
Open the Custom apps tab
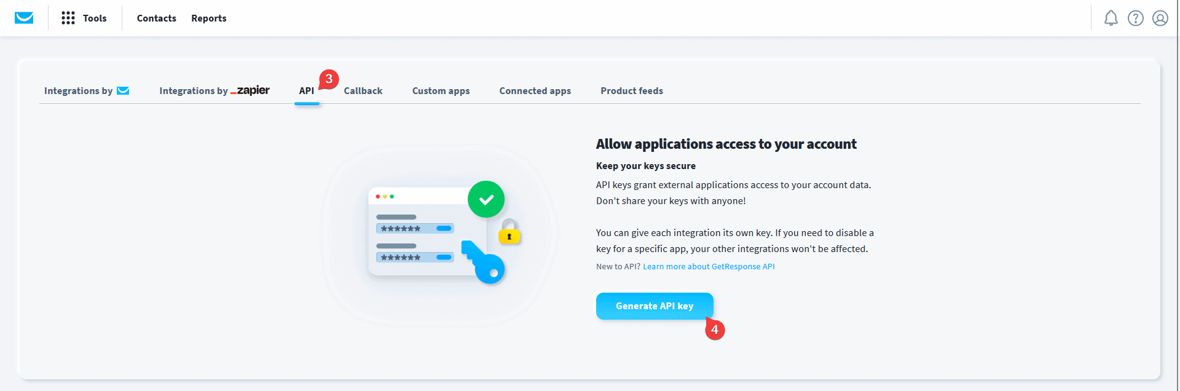coord(441,91)
